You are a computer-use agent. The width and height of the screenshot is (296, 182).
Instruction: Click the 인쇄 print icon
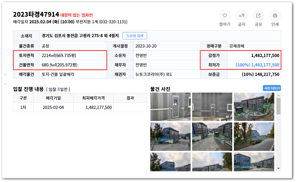[x=275, y=15]
